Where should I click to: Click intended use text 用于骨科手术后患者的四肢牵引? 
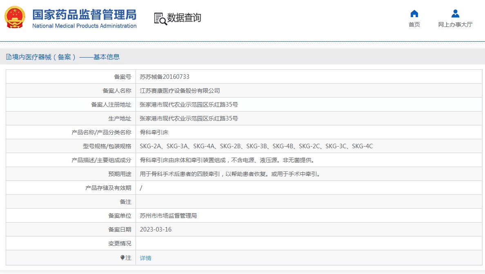(x=231, y=174)
